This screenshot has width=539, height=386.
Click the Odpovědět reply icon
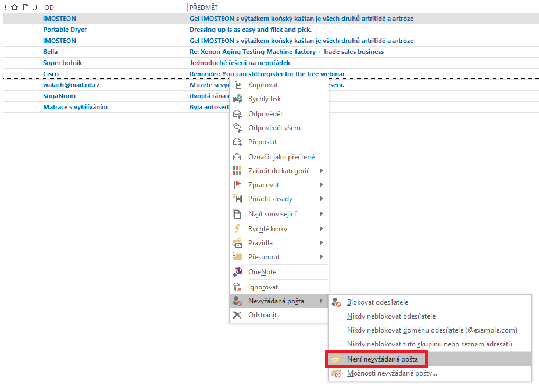(237, 114)
